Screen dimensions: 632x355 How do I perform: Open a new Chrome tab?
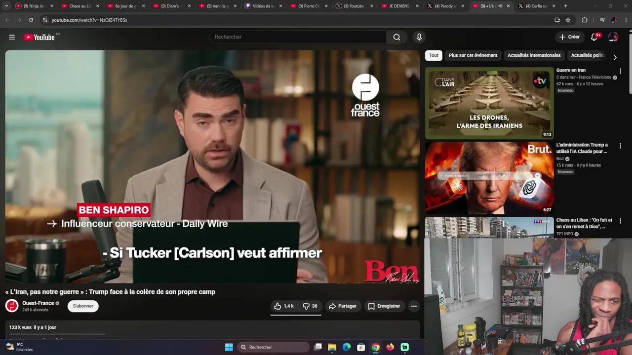[x=565, y=6]
